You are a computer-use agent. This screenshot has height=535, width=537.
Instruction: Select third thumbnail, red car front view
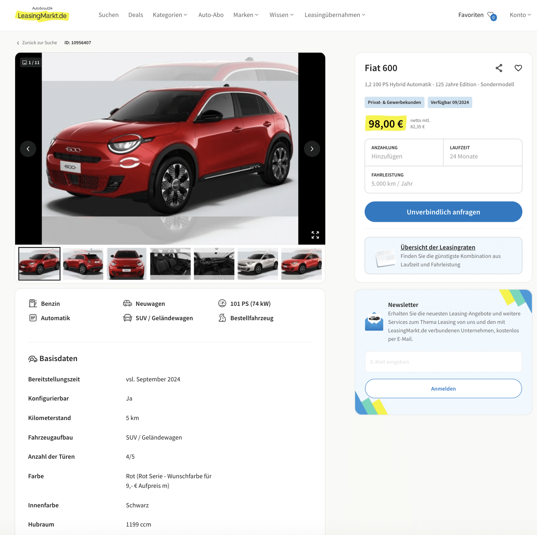pyautogui.click(x=127, y=264)
